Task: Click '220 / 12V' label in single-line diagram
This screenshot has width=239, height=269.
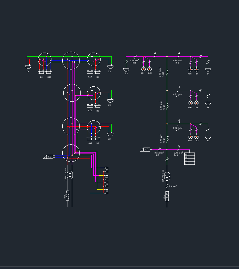Action: 163,177
